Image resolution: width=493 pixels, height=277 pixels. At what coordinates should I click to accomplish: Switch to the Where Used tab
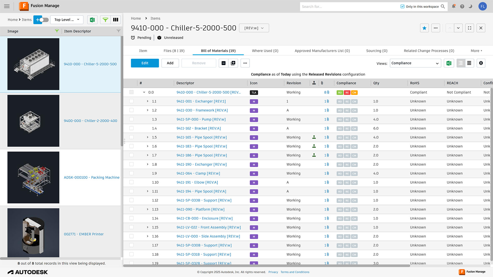click(265, 51)
